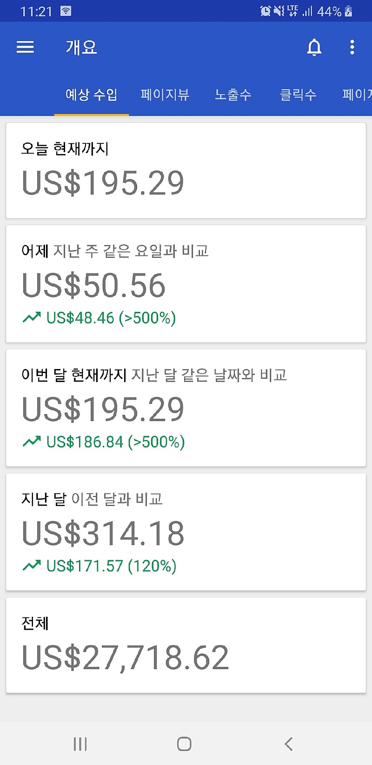372x765 pixels.
Task: Open the 오늘 현재까지 earnings card
Action: 186,170
